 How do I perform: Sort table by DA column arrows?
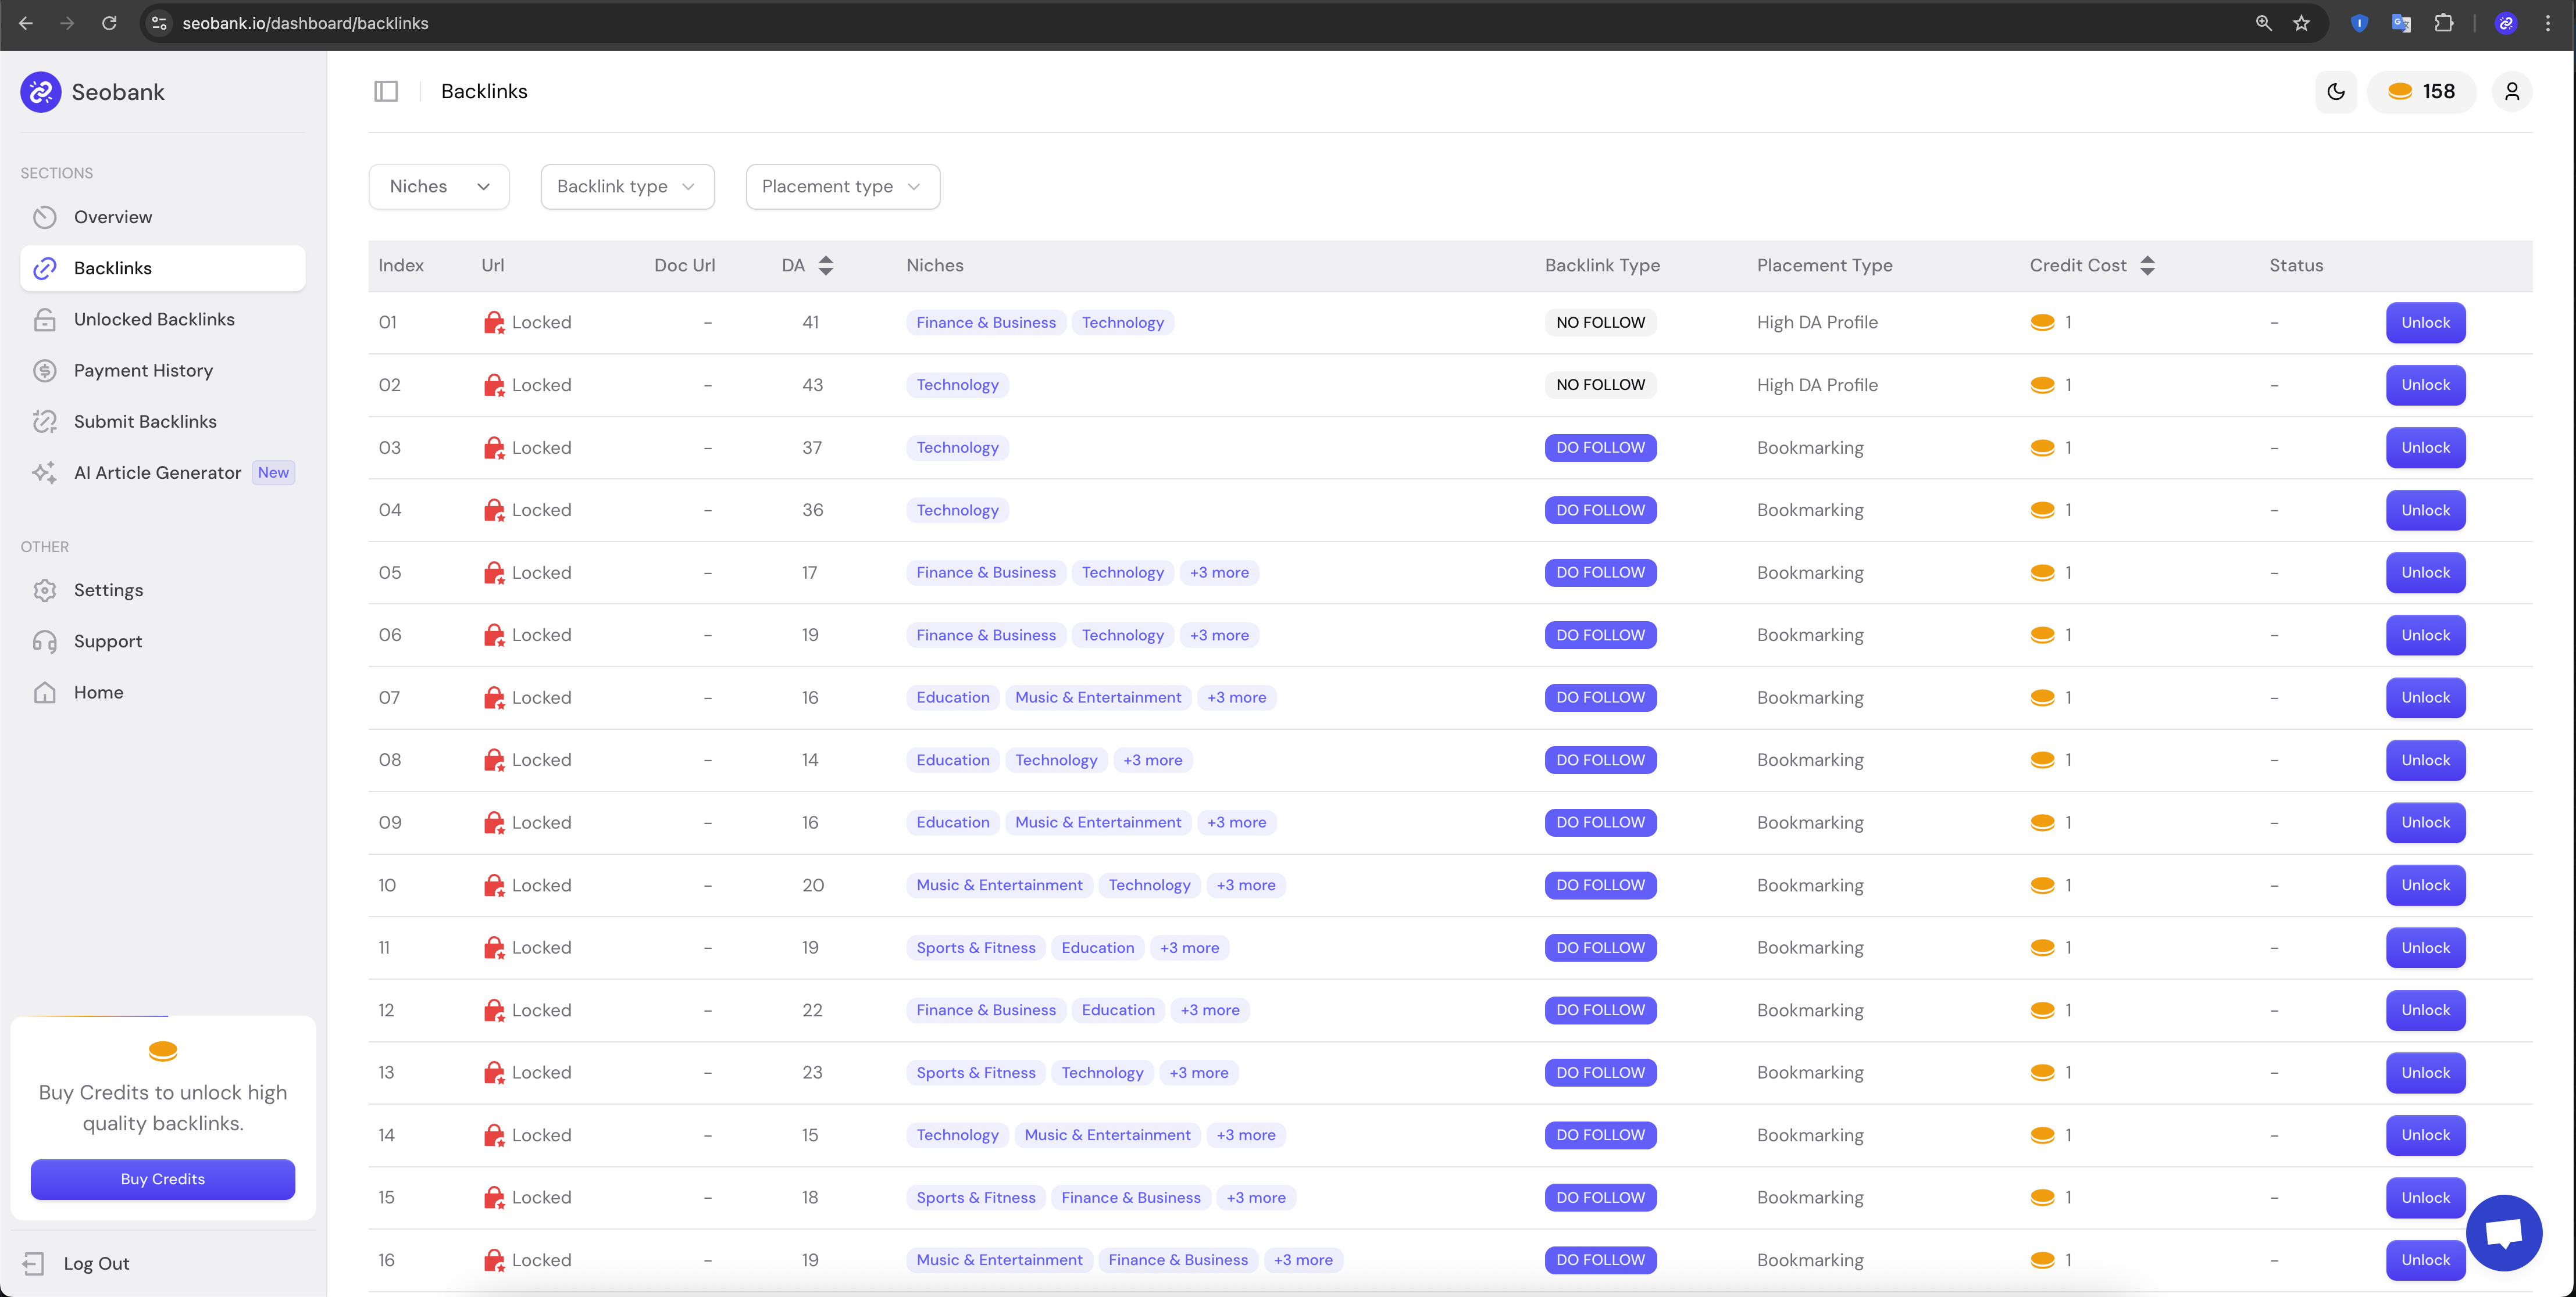coord(825,266)
